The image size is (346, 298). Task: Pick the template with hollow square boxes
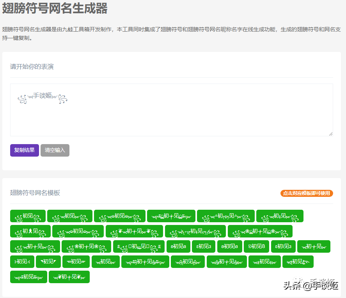coord(139,246)
